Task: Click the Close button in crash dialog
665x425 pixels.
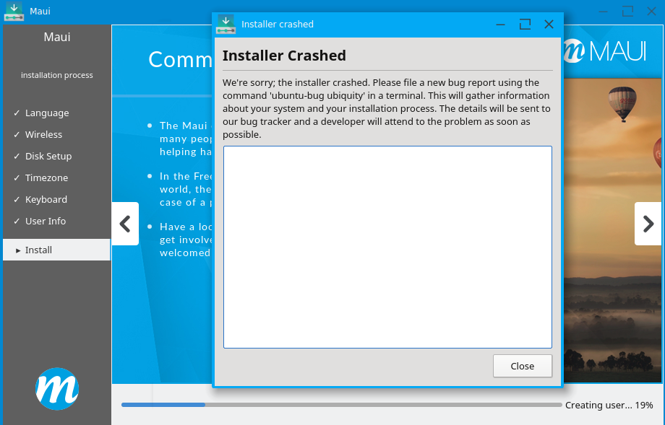Action: [522, 366]
